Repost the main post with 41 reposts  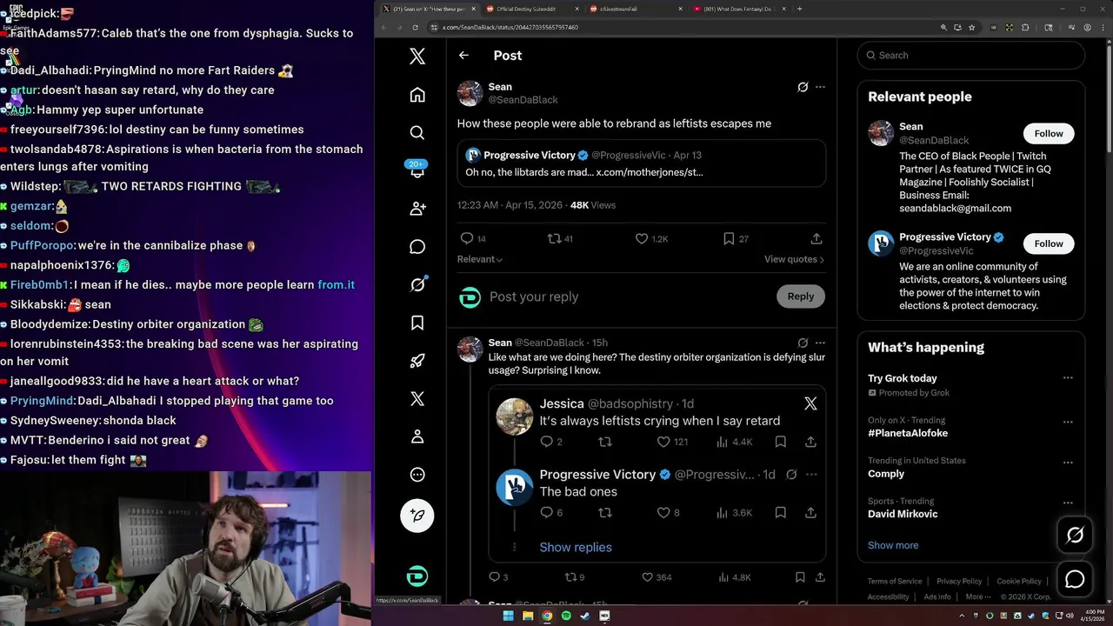click(559, 238)
